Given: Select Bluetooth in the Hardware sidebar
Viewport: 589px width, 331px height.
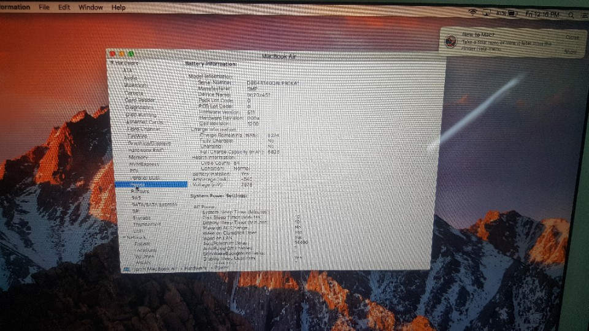Looking at the screenshot, I should (136, 85).
